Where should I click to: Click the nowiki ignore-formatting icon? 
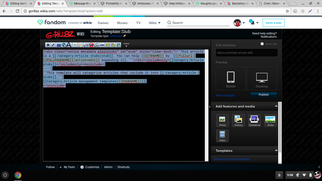91,45
